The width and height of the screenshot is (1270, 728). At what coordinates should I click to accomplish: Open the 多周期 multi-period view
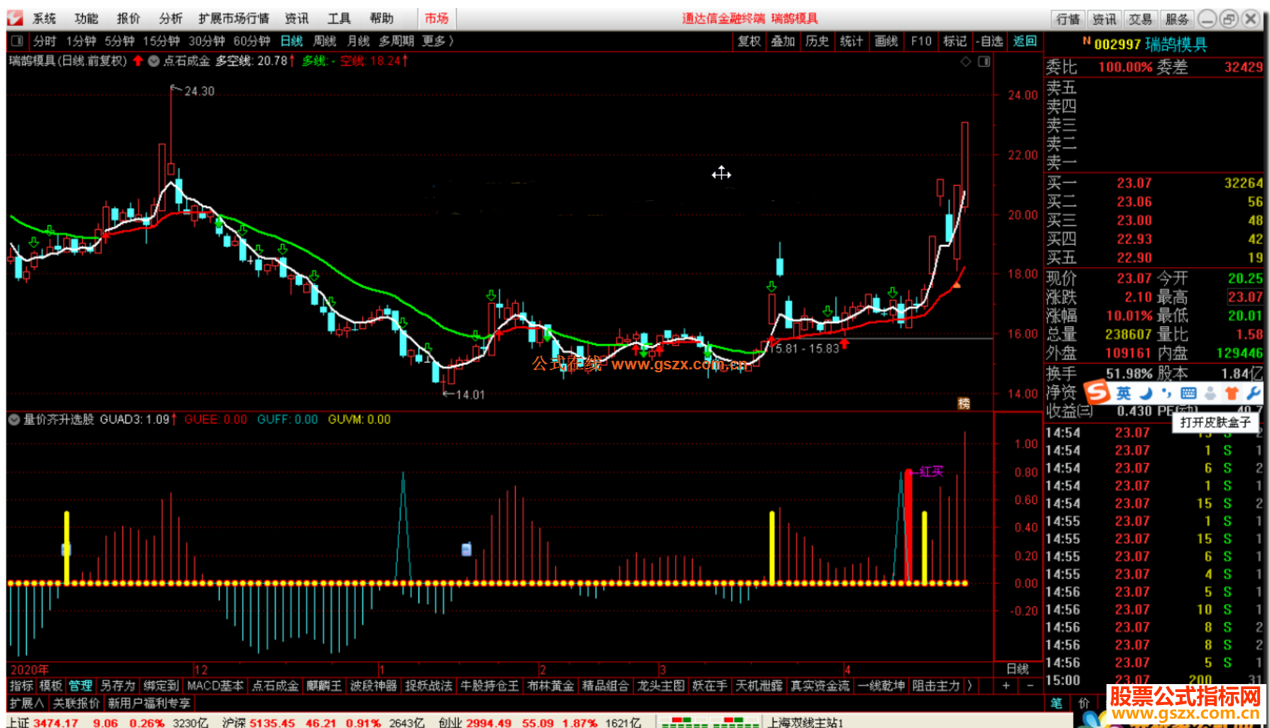point(396,41)
